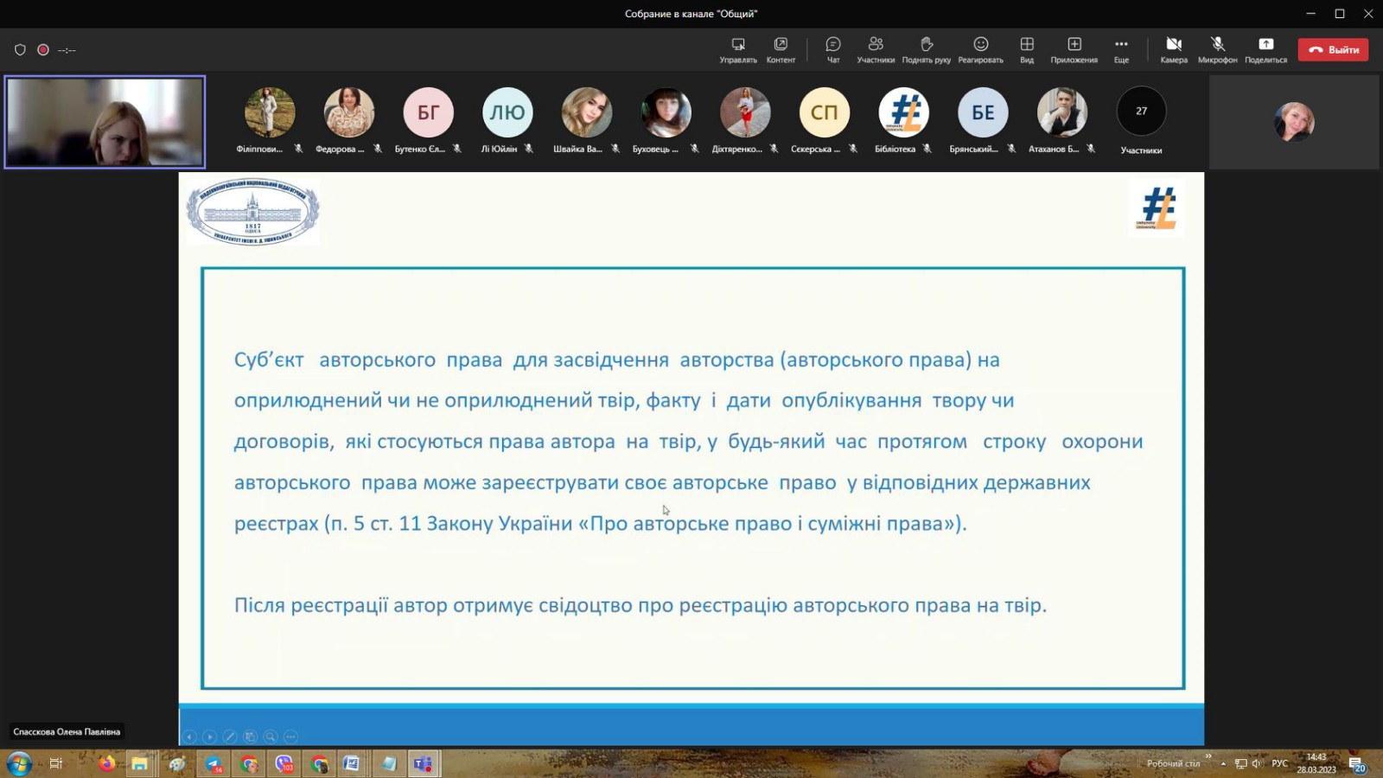Open the Apps (Приложения) panel

point(1074,49)
